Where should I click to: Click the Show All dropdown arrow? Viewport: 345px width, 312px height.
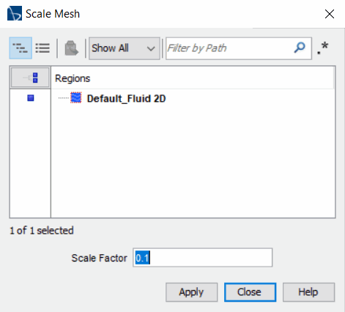tap(151, 48)
